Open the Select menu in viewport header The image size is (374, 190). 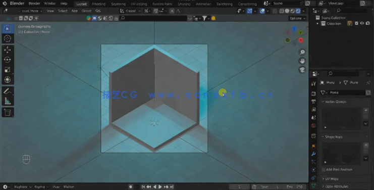(x=63, y=11)
